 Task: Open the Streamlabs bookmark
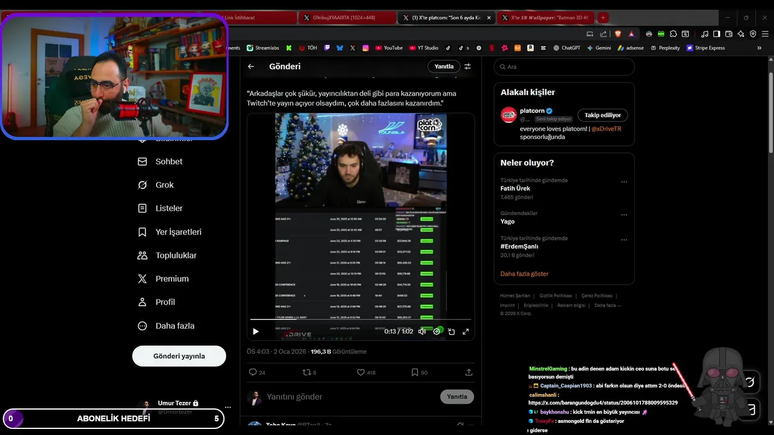click(x=262, y=48)
